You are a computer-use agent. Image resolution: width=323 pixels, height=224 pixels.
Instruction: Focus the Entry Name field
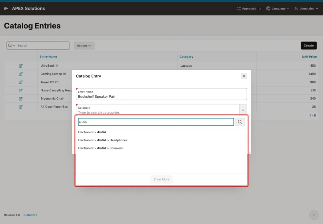(x=161, y=94)
